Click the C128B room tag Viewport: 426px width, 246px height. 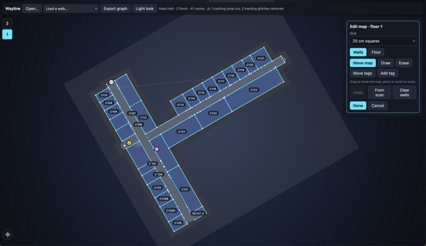164,199
